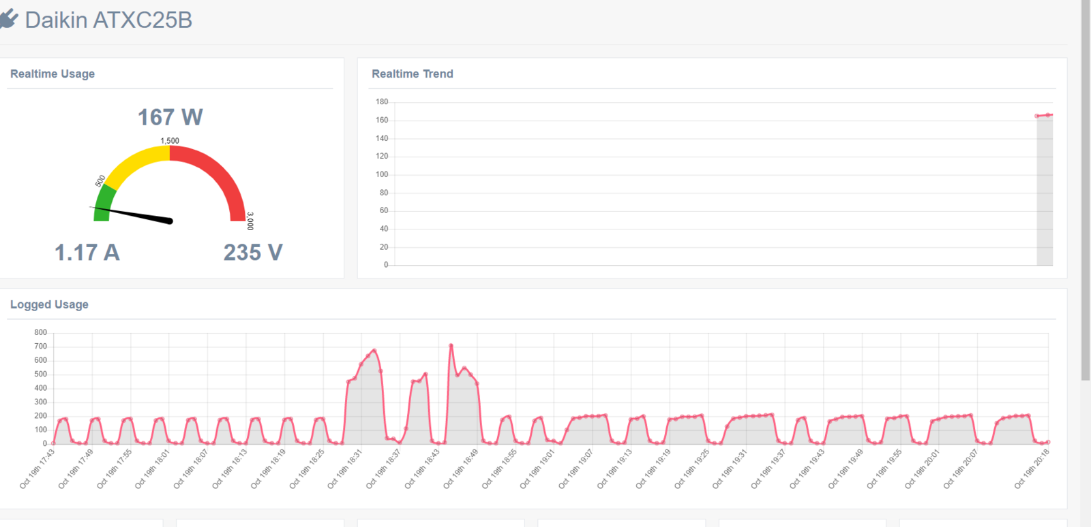Viewport: 1091px width, 527px height.
Task: Click the 1.17 A current reading
Action: click(x=87, y=253)
